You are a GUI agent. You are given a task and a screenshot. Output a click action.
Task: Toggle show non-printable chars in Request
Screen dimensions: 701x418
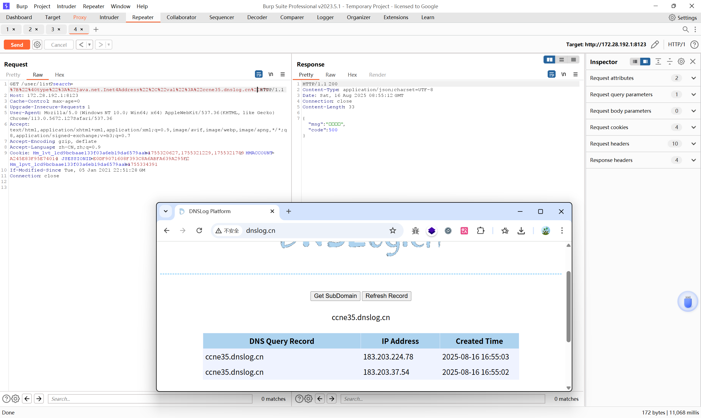(x=271, y=74)
